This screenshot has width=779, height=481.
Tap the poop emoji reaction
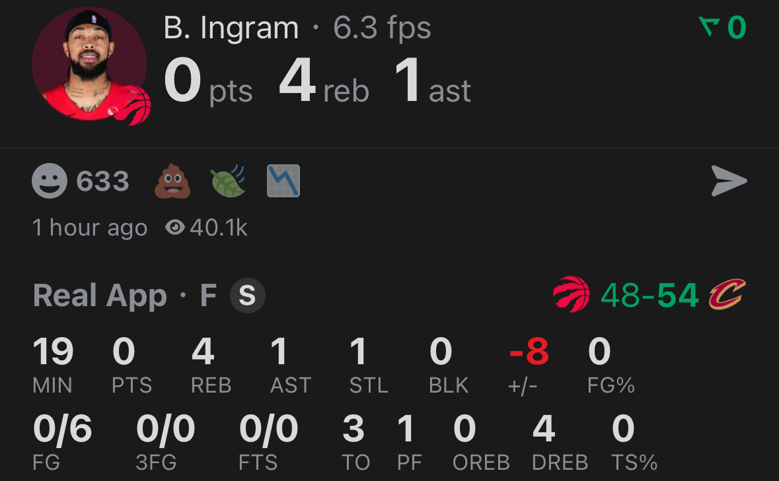172,181
